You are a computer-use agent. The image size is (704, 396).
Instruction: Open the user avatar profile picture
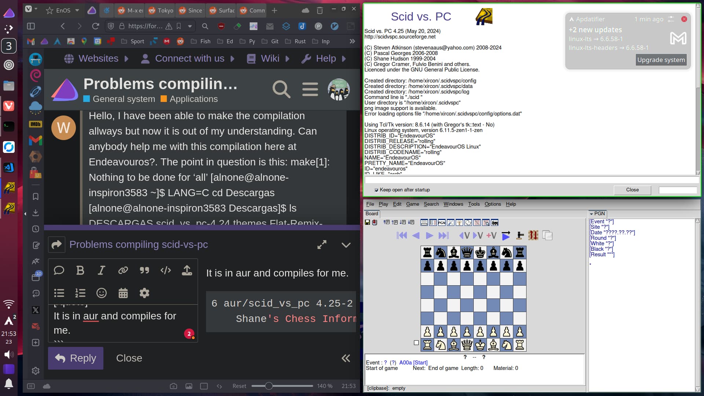click(338, 89)
